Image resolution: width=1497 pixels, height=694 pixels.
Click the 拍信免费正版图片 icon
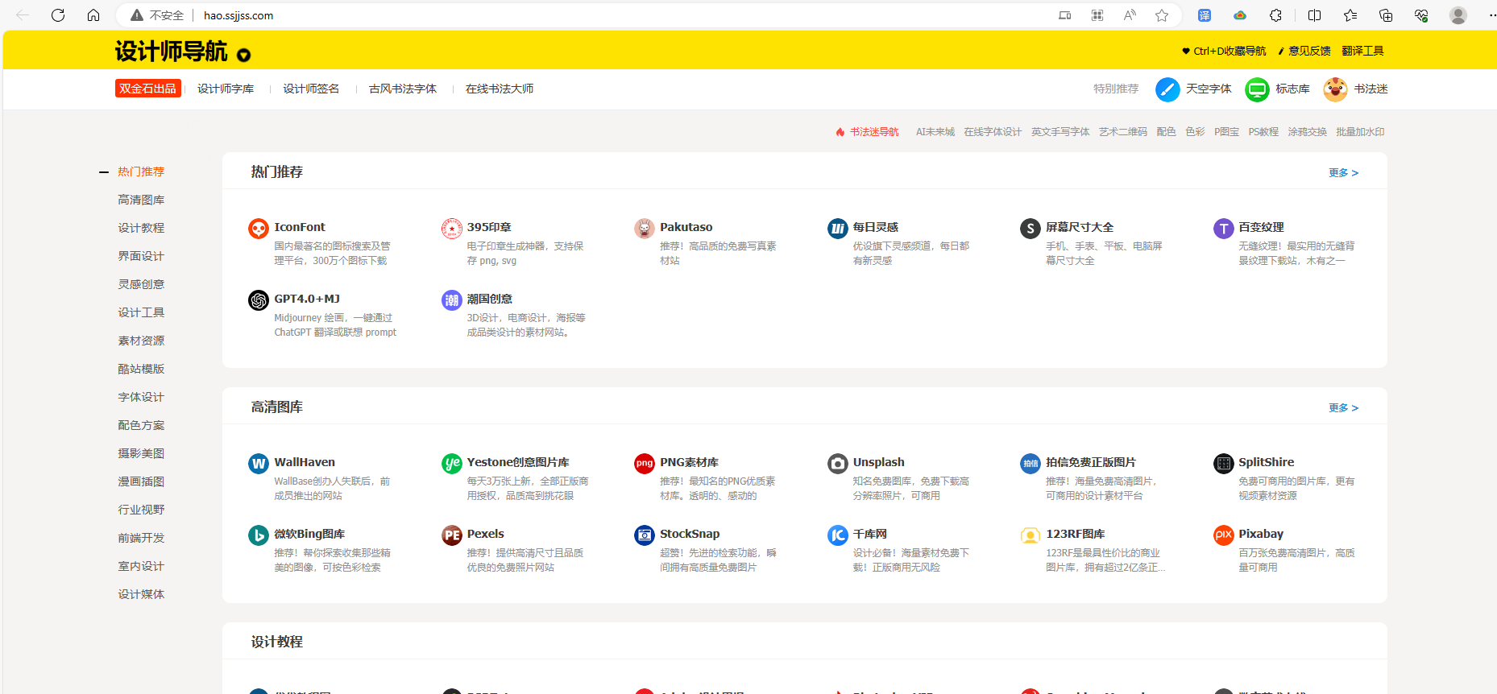click(x=1030, y=464)
